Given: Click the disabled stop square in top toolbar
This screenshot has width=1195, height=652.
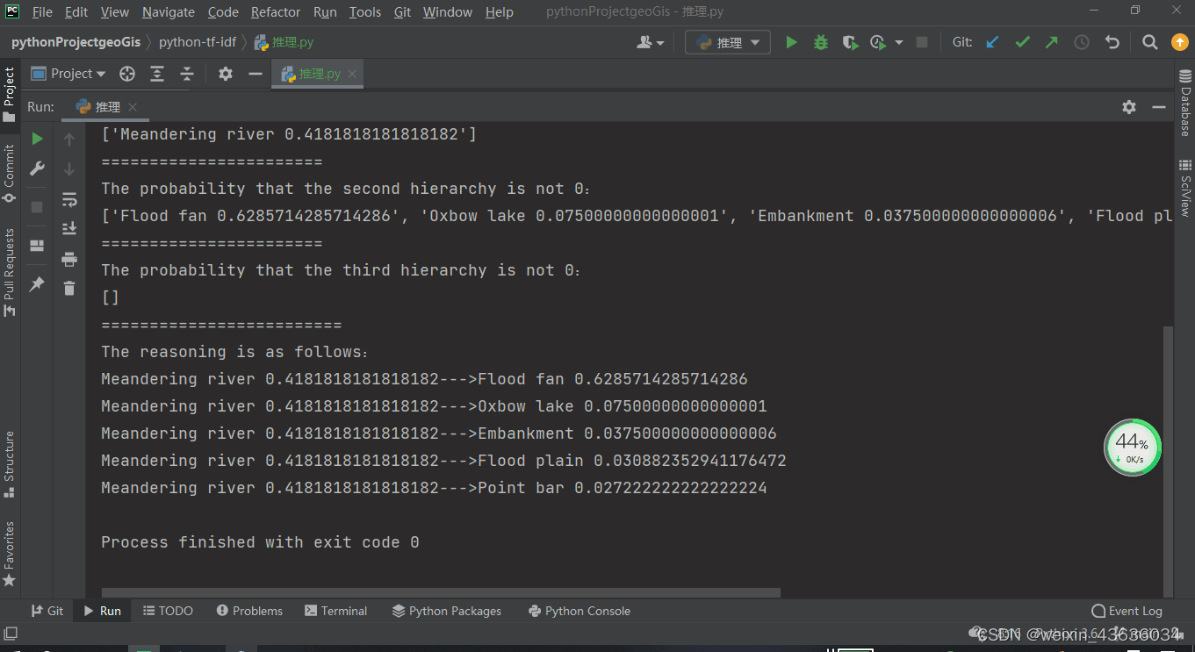Looking at the screenshot, I should (922, 42).
